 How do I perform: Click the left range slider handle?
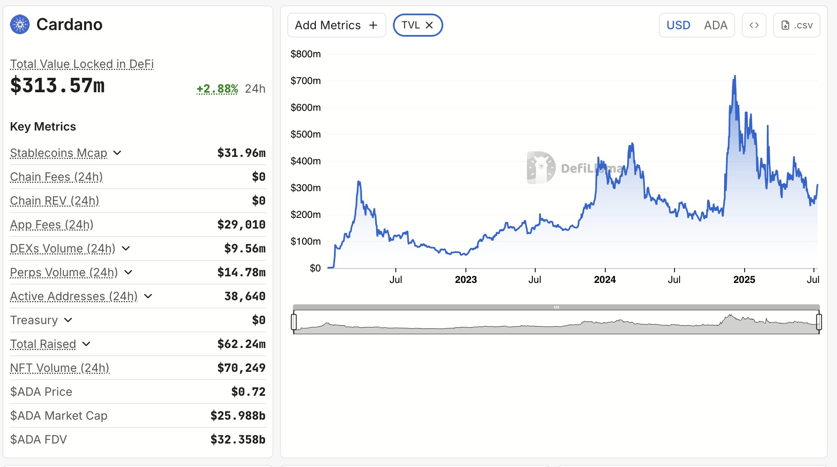click(294, 322)
